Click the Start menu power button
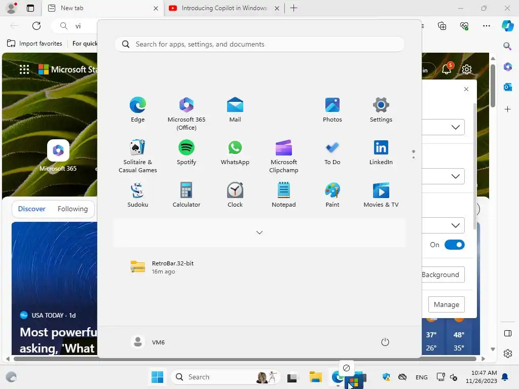The height and width of the screenshot is (389, 519). (x=385, y=342)
